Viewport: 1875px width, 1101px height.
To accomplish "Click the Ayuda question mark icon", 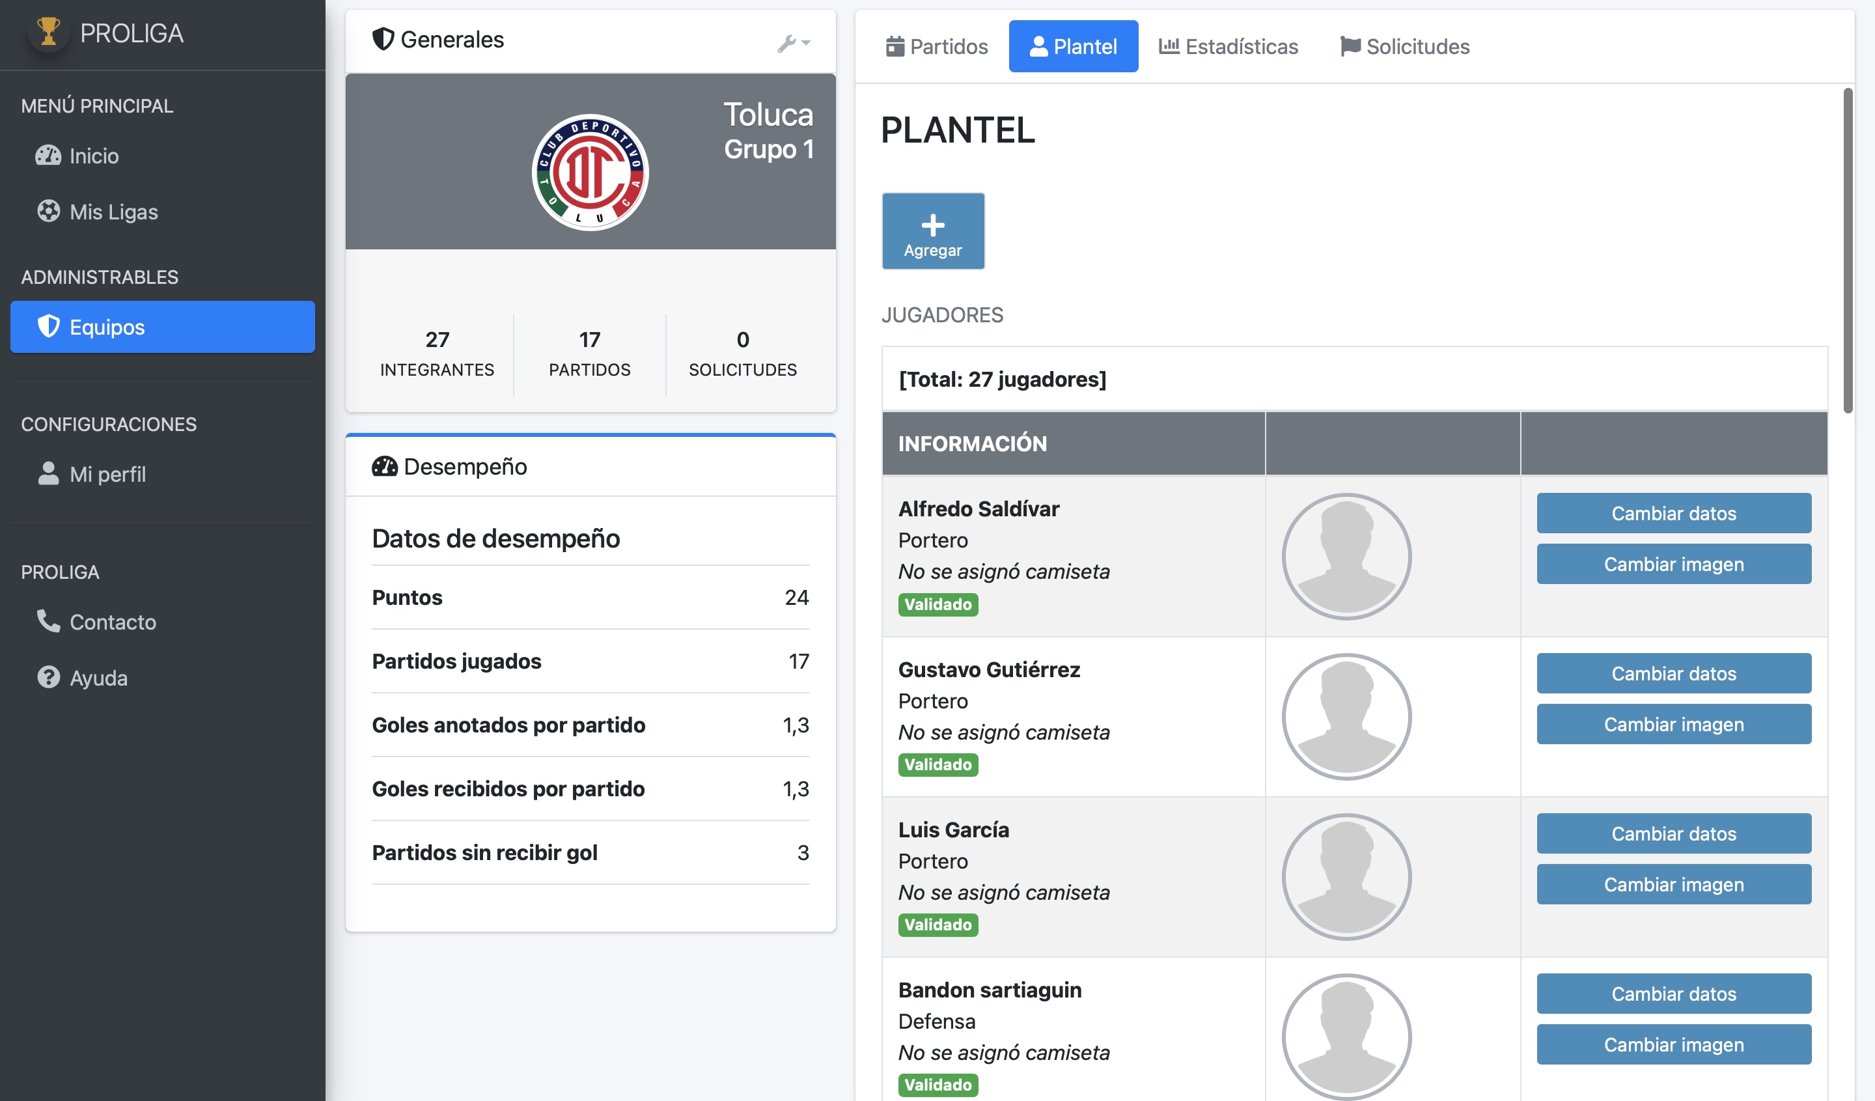I will pos(48,677).
